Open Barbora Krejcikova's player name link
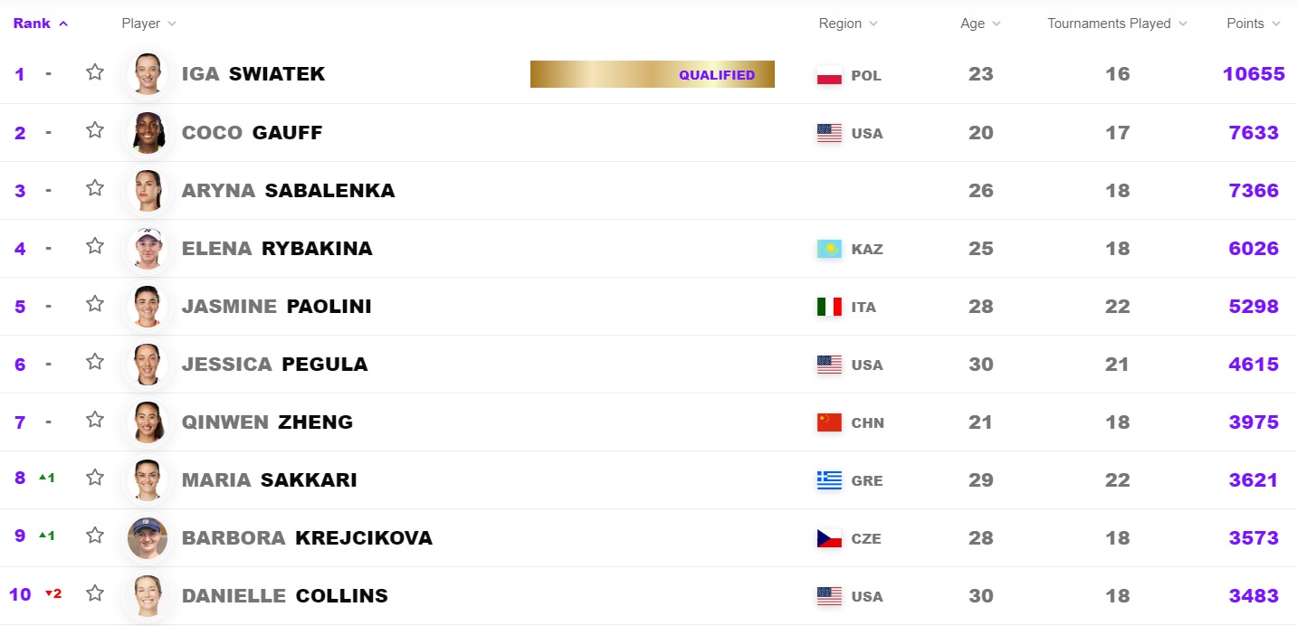 (307, 538)
